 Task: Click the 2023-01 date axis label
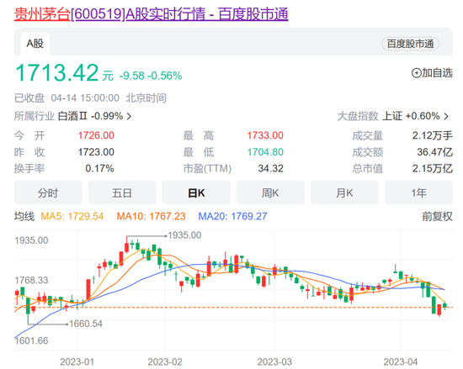click(x=77, y=361)
